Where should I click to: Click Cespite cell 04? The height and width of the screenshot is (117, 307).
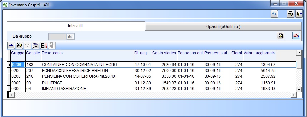(33, 89)
